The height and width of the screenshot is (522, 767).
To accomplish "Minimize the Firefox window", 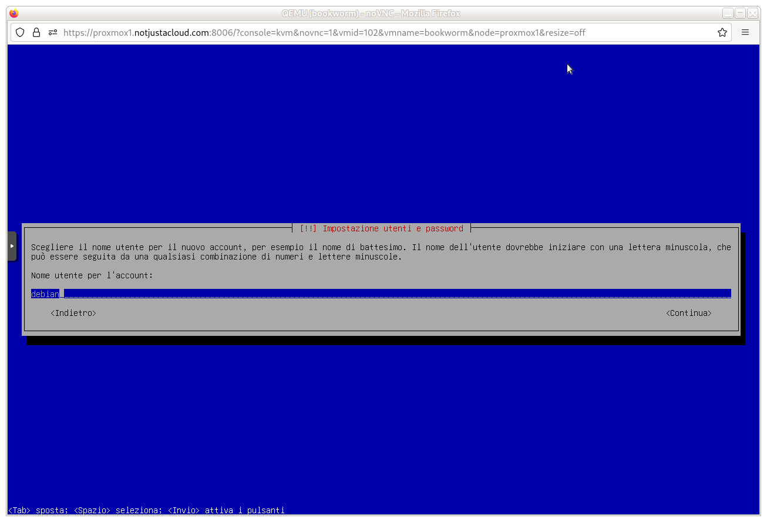I will click(x=728, y=14).
